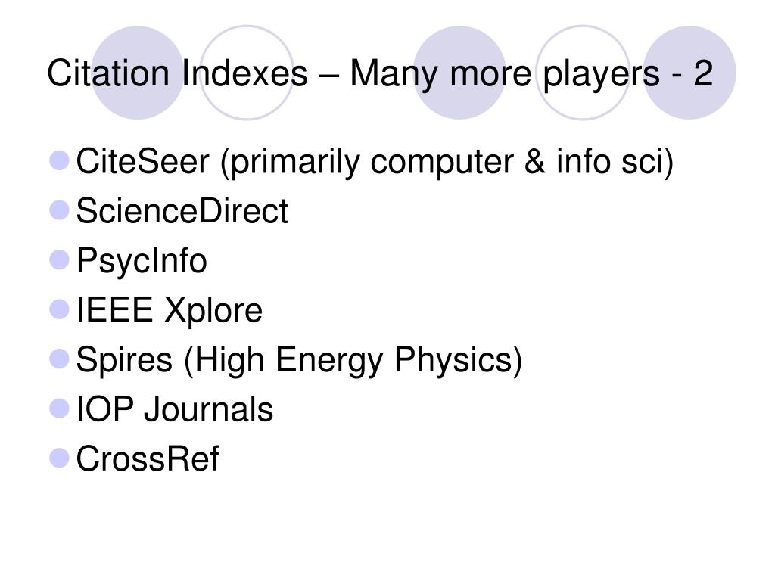Click the bullet dot beside IEEE Xplore
775x581 pixels.
[x=59, y=309]
